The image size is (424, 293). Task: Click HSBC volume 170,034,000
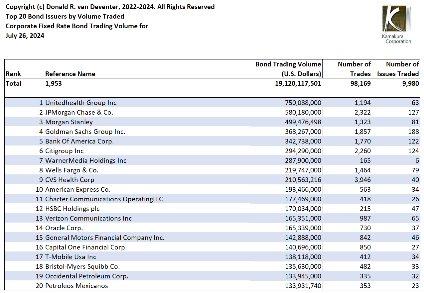(x=303, y=209)
